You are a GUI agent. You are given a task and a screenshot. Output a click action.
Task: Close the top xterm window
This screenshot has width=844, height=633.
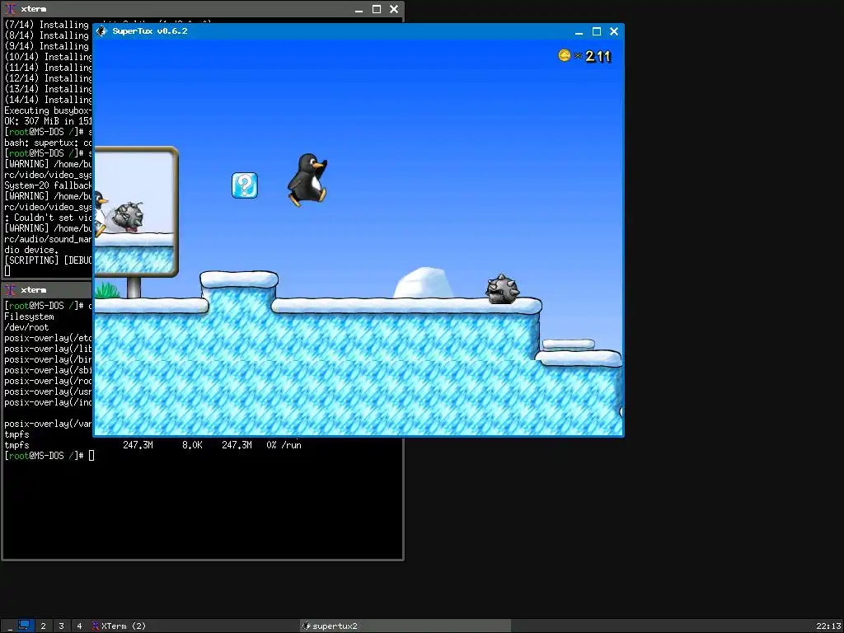[x=394, y=9]
